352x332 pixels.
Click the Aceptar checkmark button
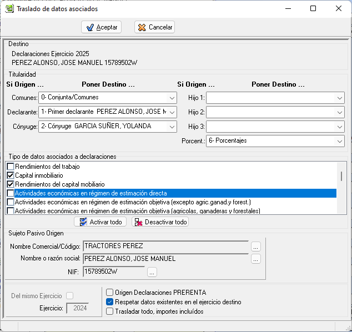(101, 27)
